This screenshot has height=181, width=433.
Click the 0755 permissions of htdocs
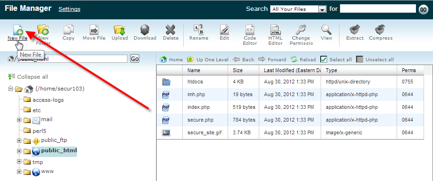click(408, 82)
